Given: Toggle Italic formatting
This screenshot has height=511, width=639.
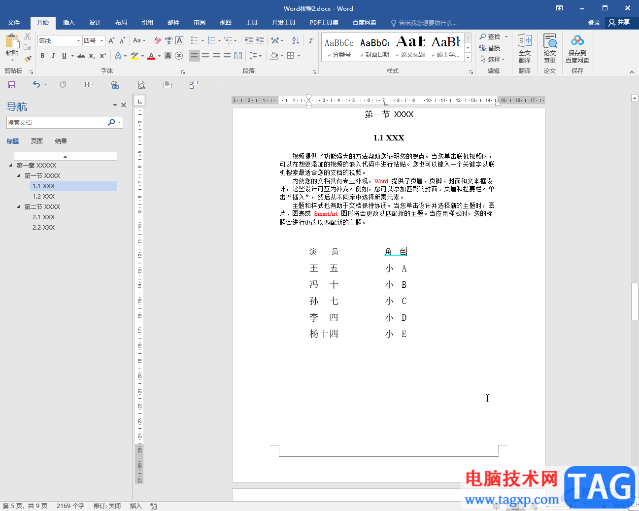Looking at the screenshot, I should pyautogui.click(x=53, y=56).
